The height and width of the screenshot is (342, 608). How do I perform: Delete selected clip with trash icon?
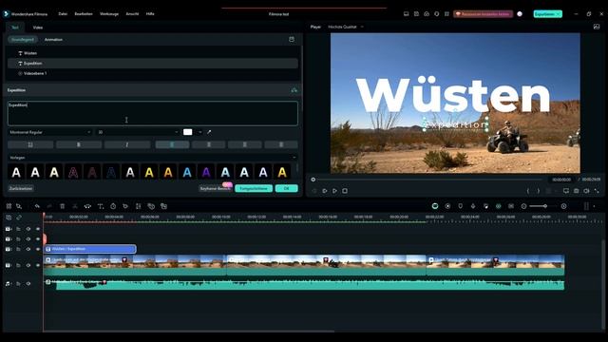(x=63, y=206)
